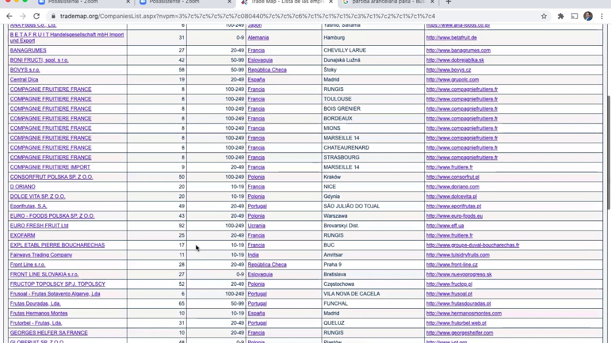Open FRONT LINE SLOVAKIA s.r.o. link
The image size is (611, 343).
coord(44,274)
